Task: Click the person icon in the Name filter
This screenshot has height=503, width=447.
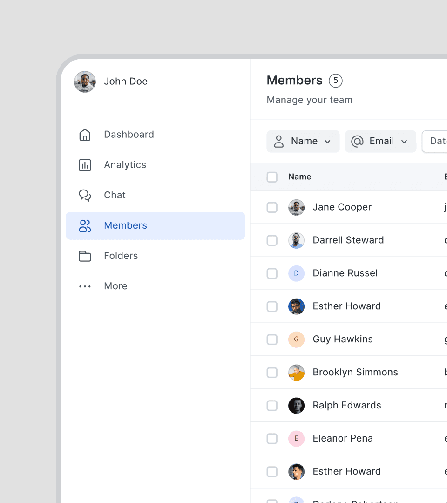Action: tap(279, 141)
